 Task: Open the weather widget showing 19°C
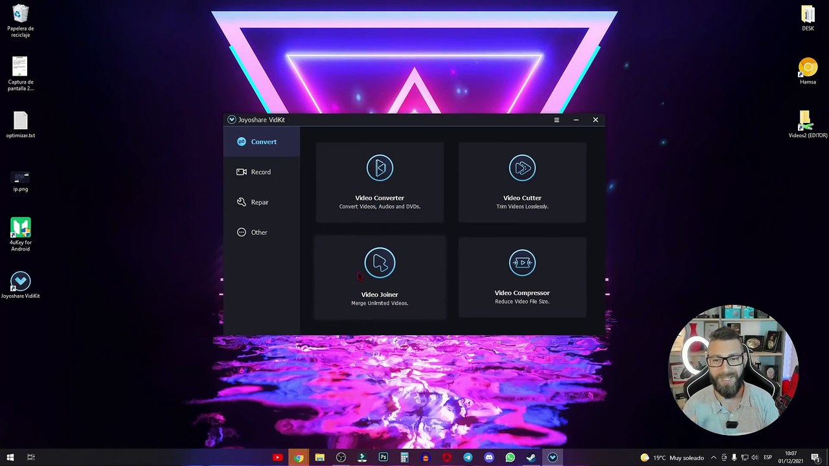[x=672, y=458]
